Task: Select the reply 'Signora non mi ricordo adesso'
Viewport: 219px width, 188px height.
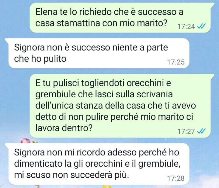Action: 97,164
